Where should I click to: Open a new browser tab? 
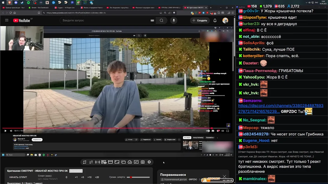[x=211, y=8]
